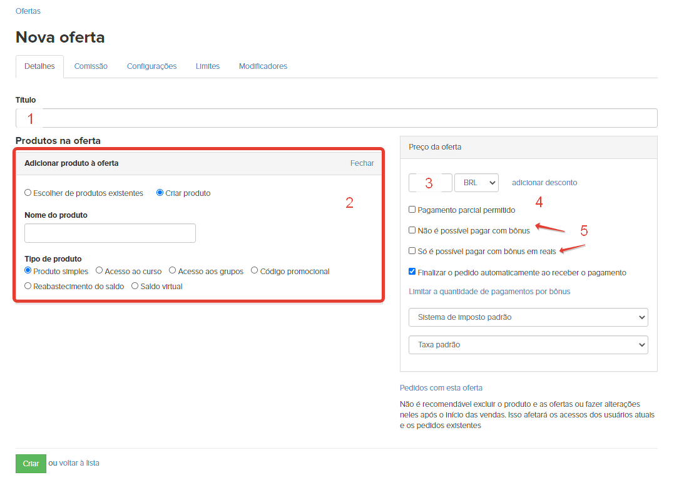Open the BRL currency dropdown
Screen dimensions: 694x485
(x=476, y=183)
